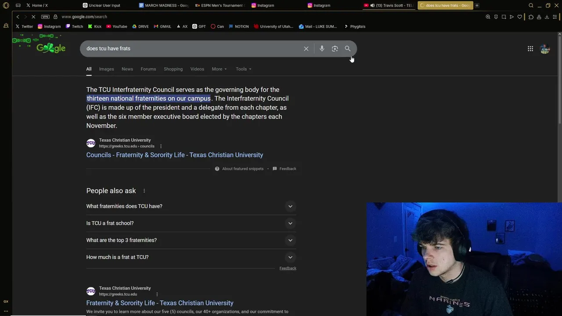Open a new tab with the plus button
This screenshot has height=316, width=562.
click(x=477, y=5)
